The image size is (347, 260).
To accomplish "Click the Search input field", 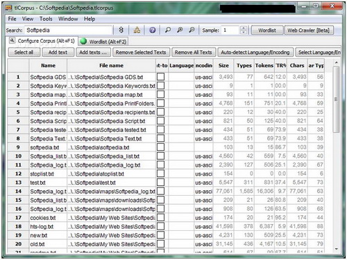I will point(68,30).
